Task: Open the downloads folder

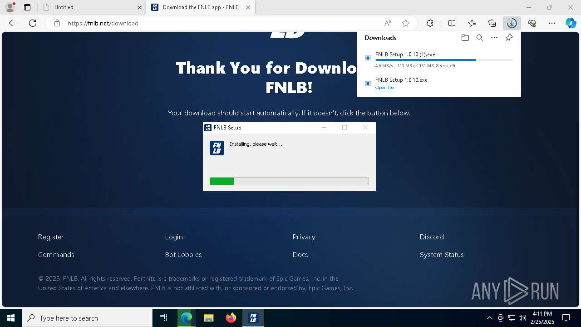Action: 465,38
